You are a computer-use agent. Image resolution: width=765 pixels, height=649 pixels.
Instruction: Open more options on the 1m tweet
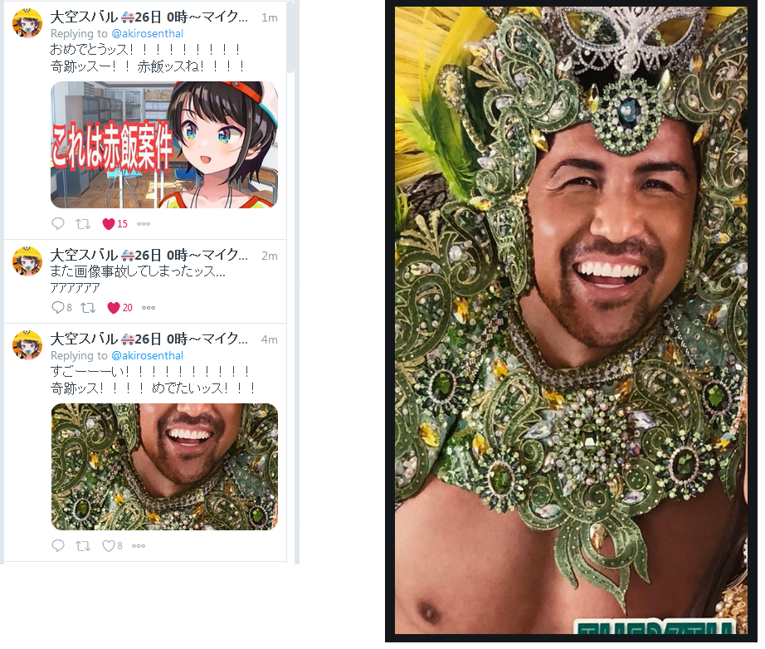[144, 224]
